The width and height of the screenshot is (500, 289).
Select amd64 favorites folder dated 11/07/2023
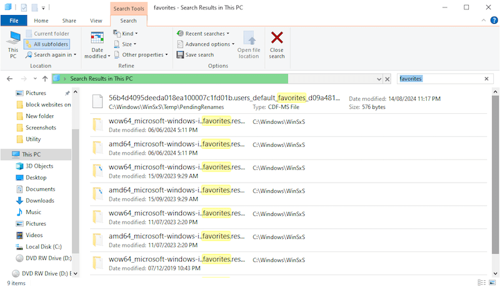(288, 240)
